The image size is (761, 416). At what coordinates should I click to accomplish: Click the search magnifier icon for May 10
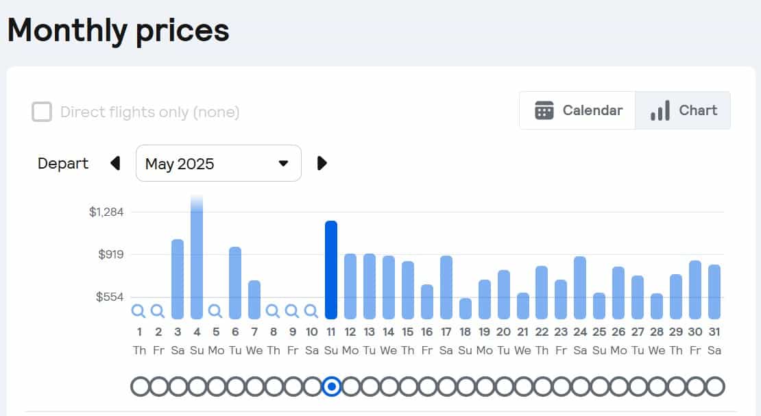coord(311,312)
